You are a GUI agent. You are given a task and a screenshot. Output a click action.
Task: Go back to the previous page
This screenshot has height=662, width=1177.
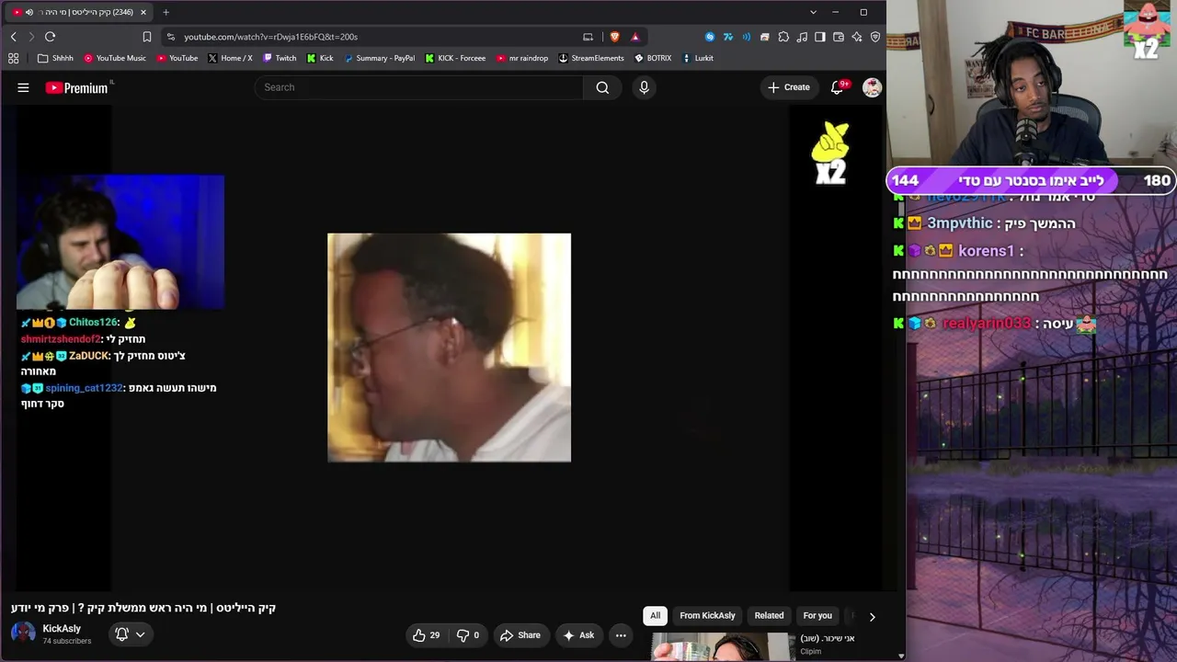pyautogui.click(x=13, y=37)
